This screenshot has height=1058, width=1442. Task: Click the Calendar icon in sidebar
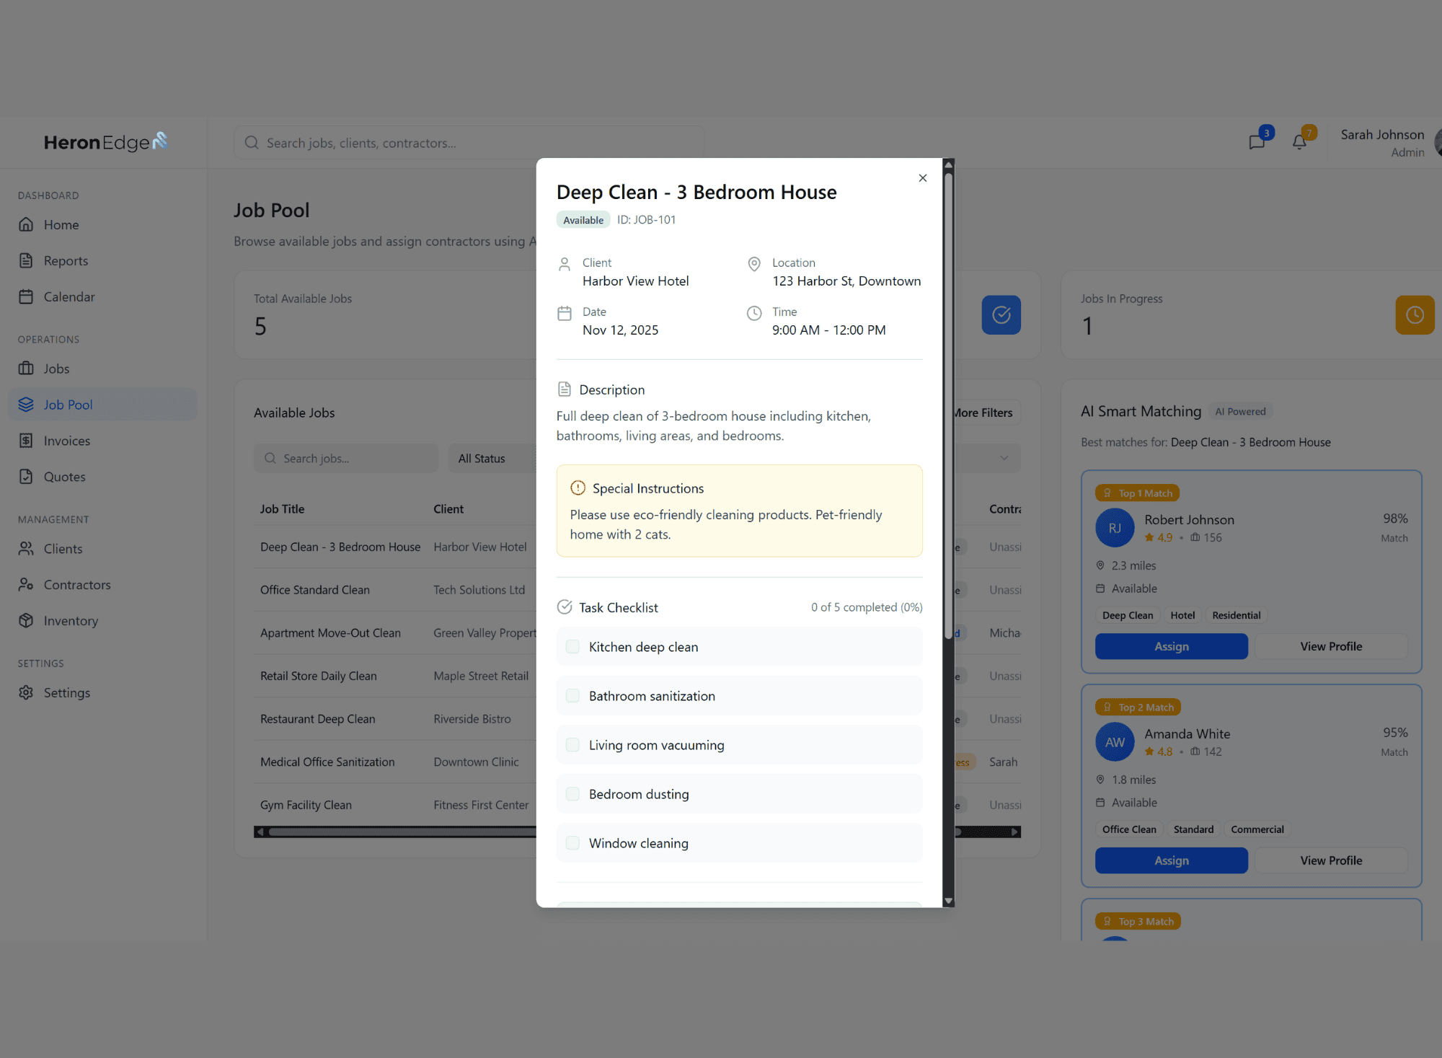(26, 297)
